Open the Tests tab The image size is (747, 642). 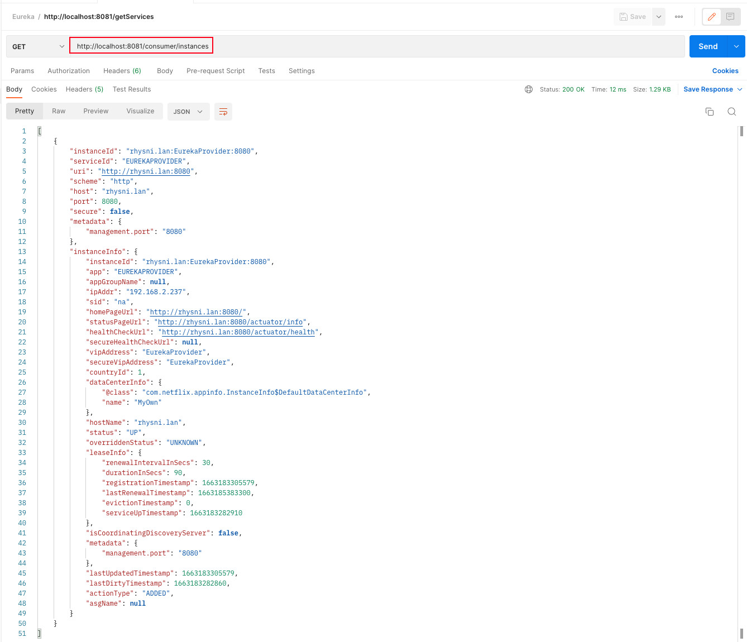click(266, 71)
